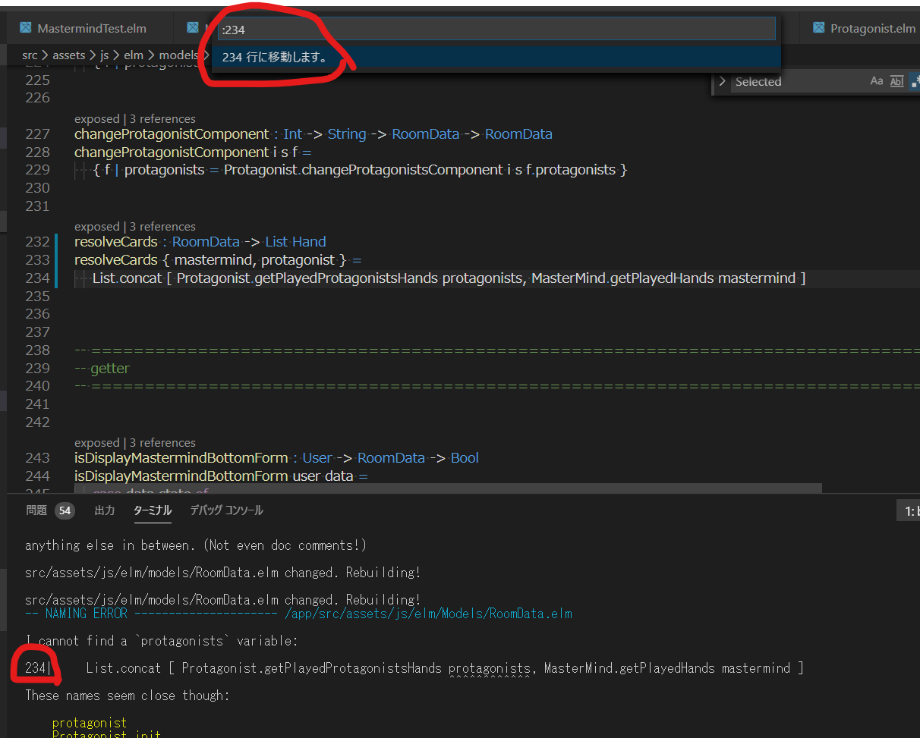Click underlined 'protagonists' in terminal error line
Screen dimensions: 920x738
[x=489, y=668]
